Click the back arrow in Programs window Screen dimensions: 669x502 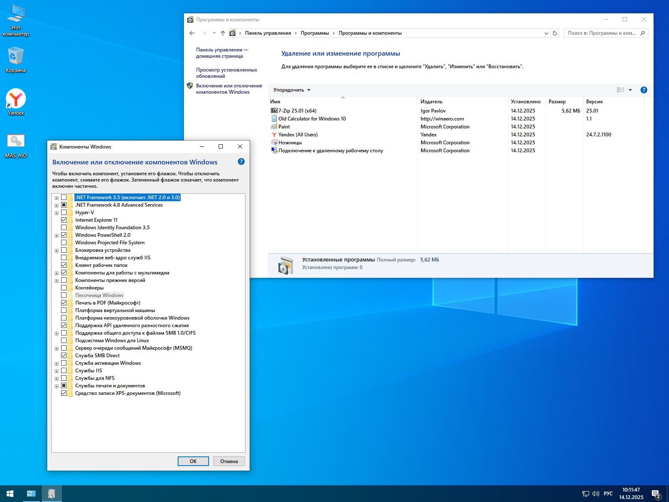[x=192, y=33]
